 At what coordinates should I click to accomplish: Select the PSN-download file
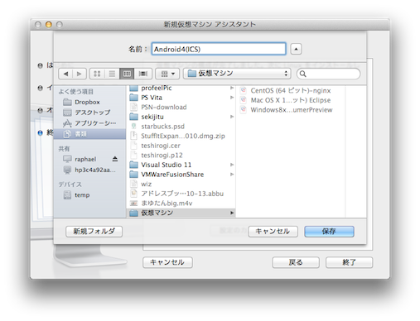181,107
